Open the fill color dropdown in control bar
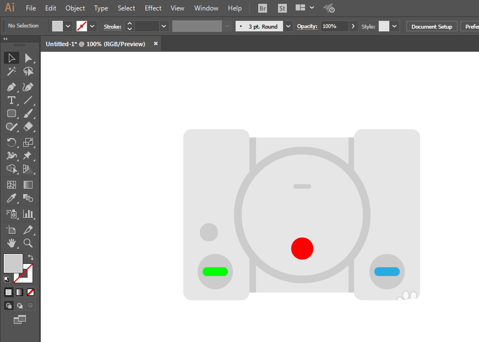This screenshot has height=342, width=479. [68, 26]
